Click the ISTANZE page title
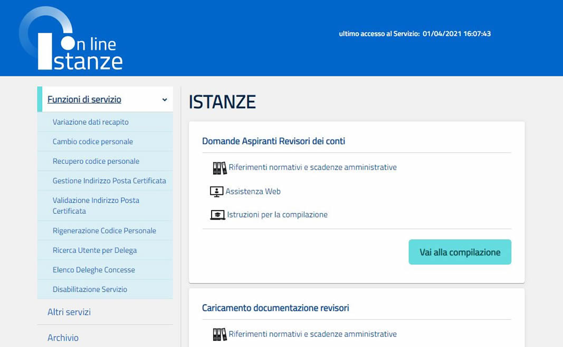The height and width of the screenshot is (347, 563). coord(222,102)
